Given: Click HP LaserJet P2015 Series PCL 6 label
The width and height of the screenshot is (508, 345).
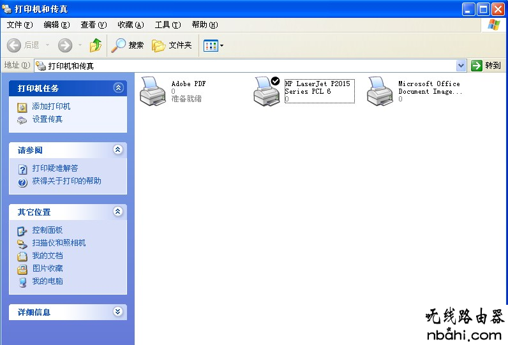Looking at the screenshot, I should (x=318, y=87).
